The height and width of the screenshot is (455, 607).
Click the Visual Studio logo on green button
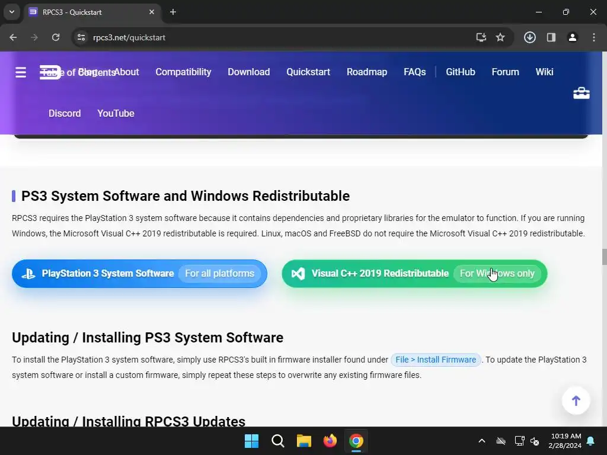pos(298,274)
